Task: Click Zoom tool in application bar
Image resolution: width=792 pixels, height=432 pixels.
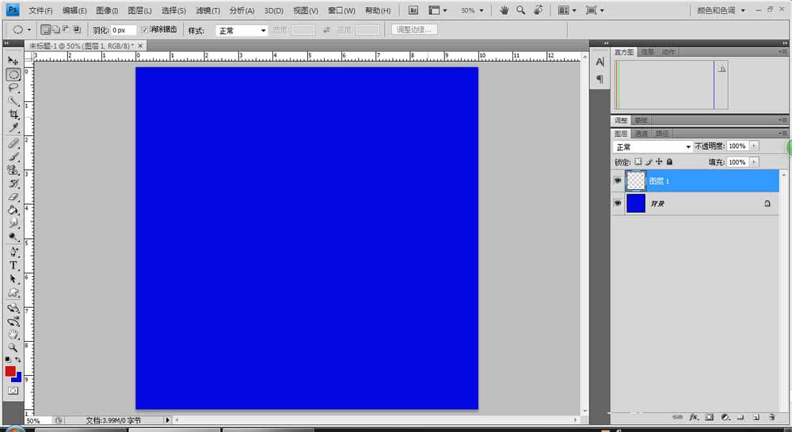Action: pyautogui.click(x=521, y=10)
